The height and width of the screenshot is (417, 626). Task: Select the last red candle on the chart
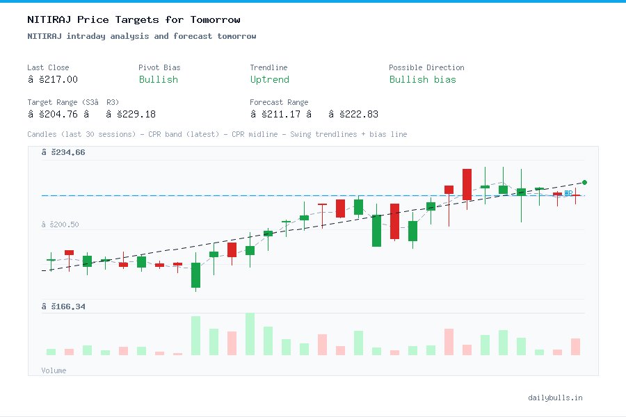[576, 196]
